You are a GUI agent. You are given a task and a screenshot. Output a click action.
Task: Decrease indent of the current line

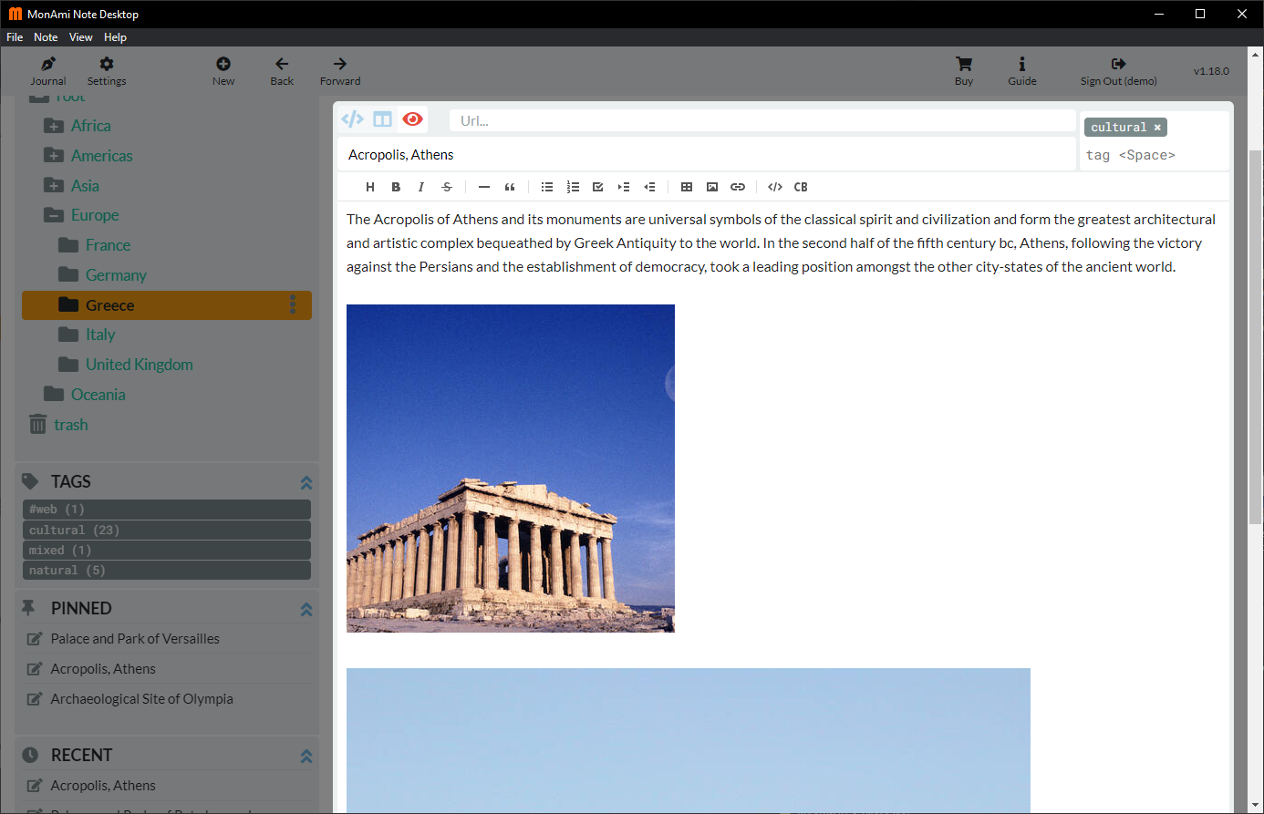click(x=649, y=187)
